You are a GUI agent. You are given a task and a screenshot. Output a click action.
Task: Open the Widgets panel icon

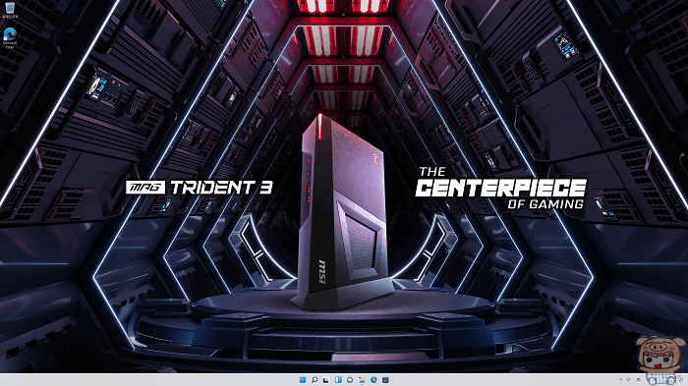coord(338,380)
